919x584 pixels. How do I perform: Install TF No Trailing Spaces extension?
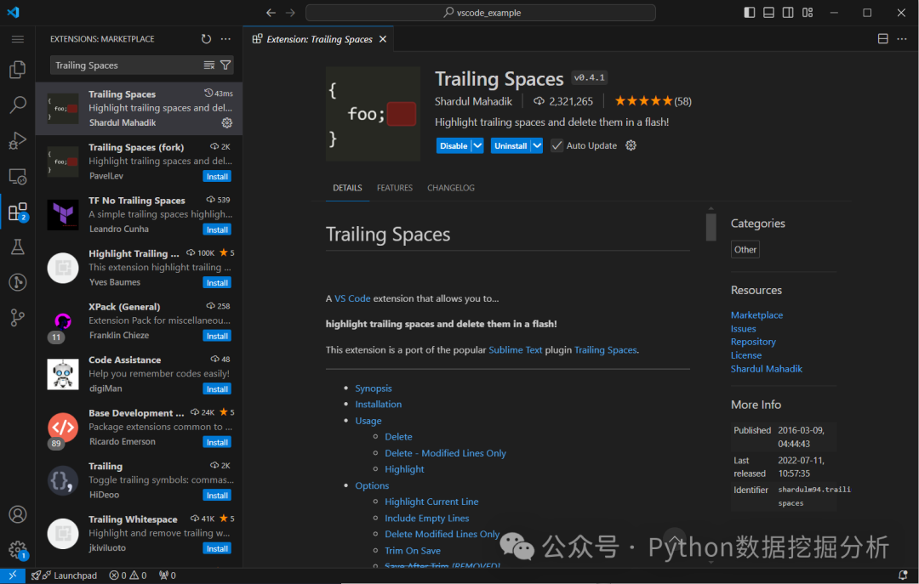217,230
